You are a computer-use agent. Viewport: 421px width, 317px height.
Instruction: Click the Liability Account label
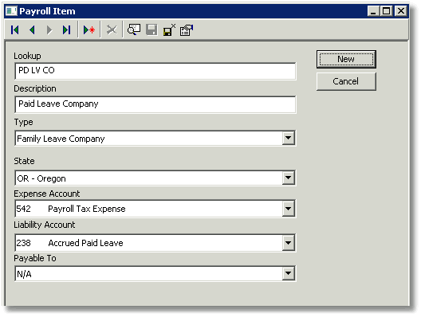click(45, 225)
